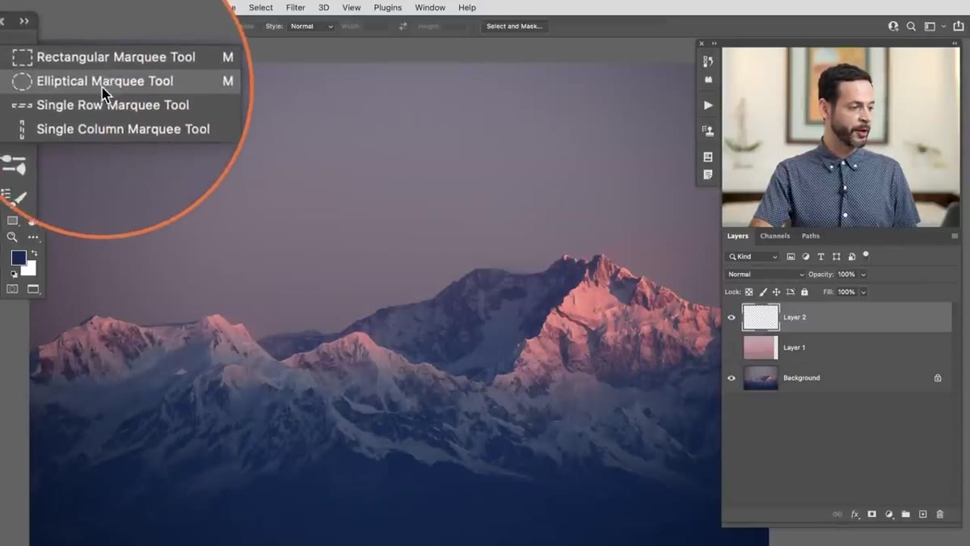The image size is (970, 546).
Task: Expand the collapsed panel dock arrows
Action: click(714, 43)
